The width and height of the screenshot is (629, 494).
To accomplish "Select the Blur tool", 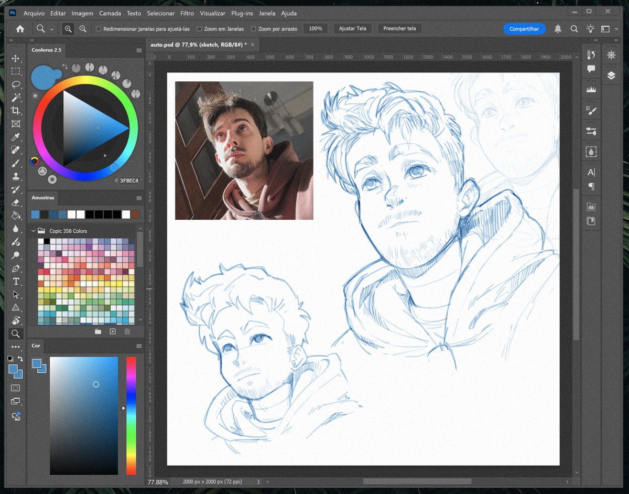I will click(16, 229).
